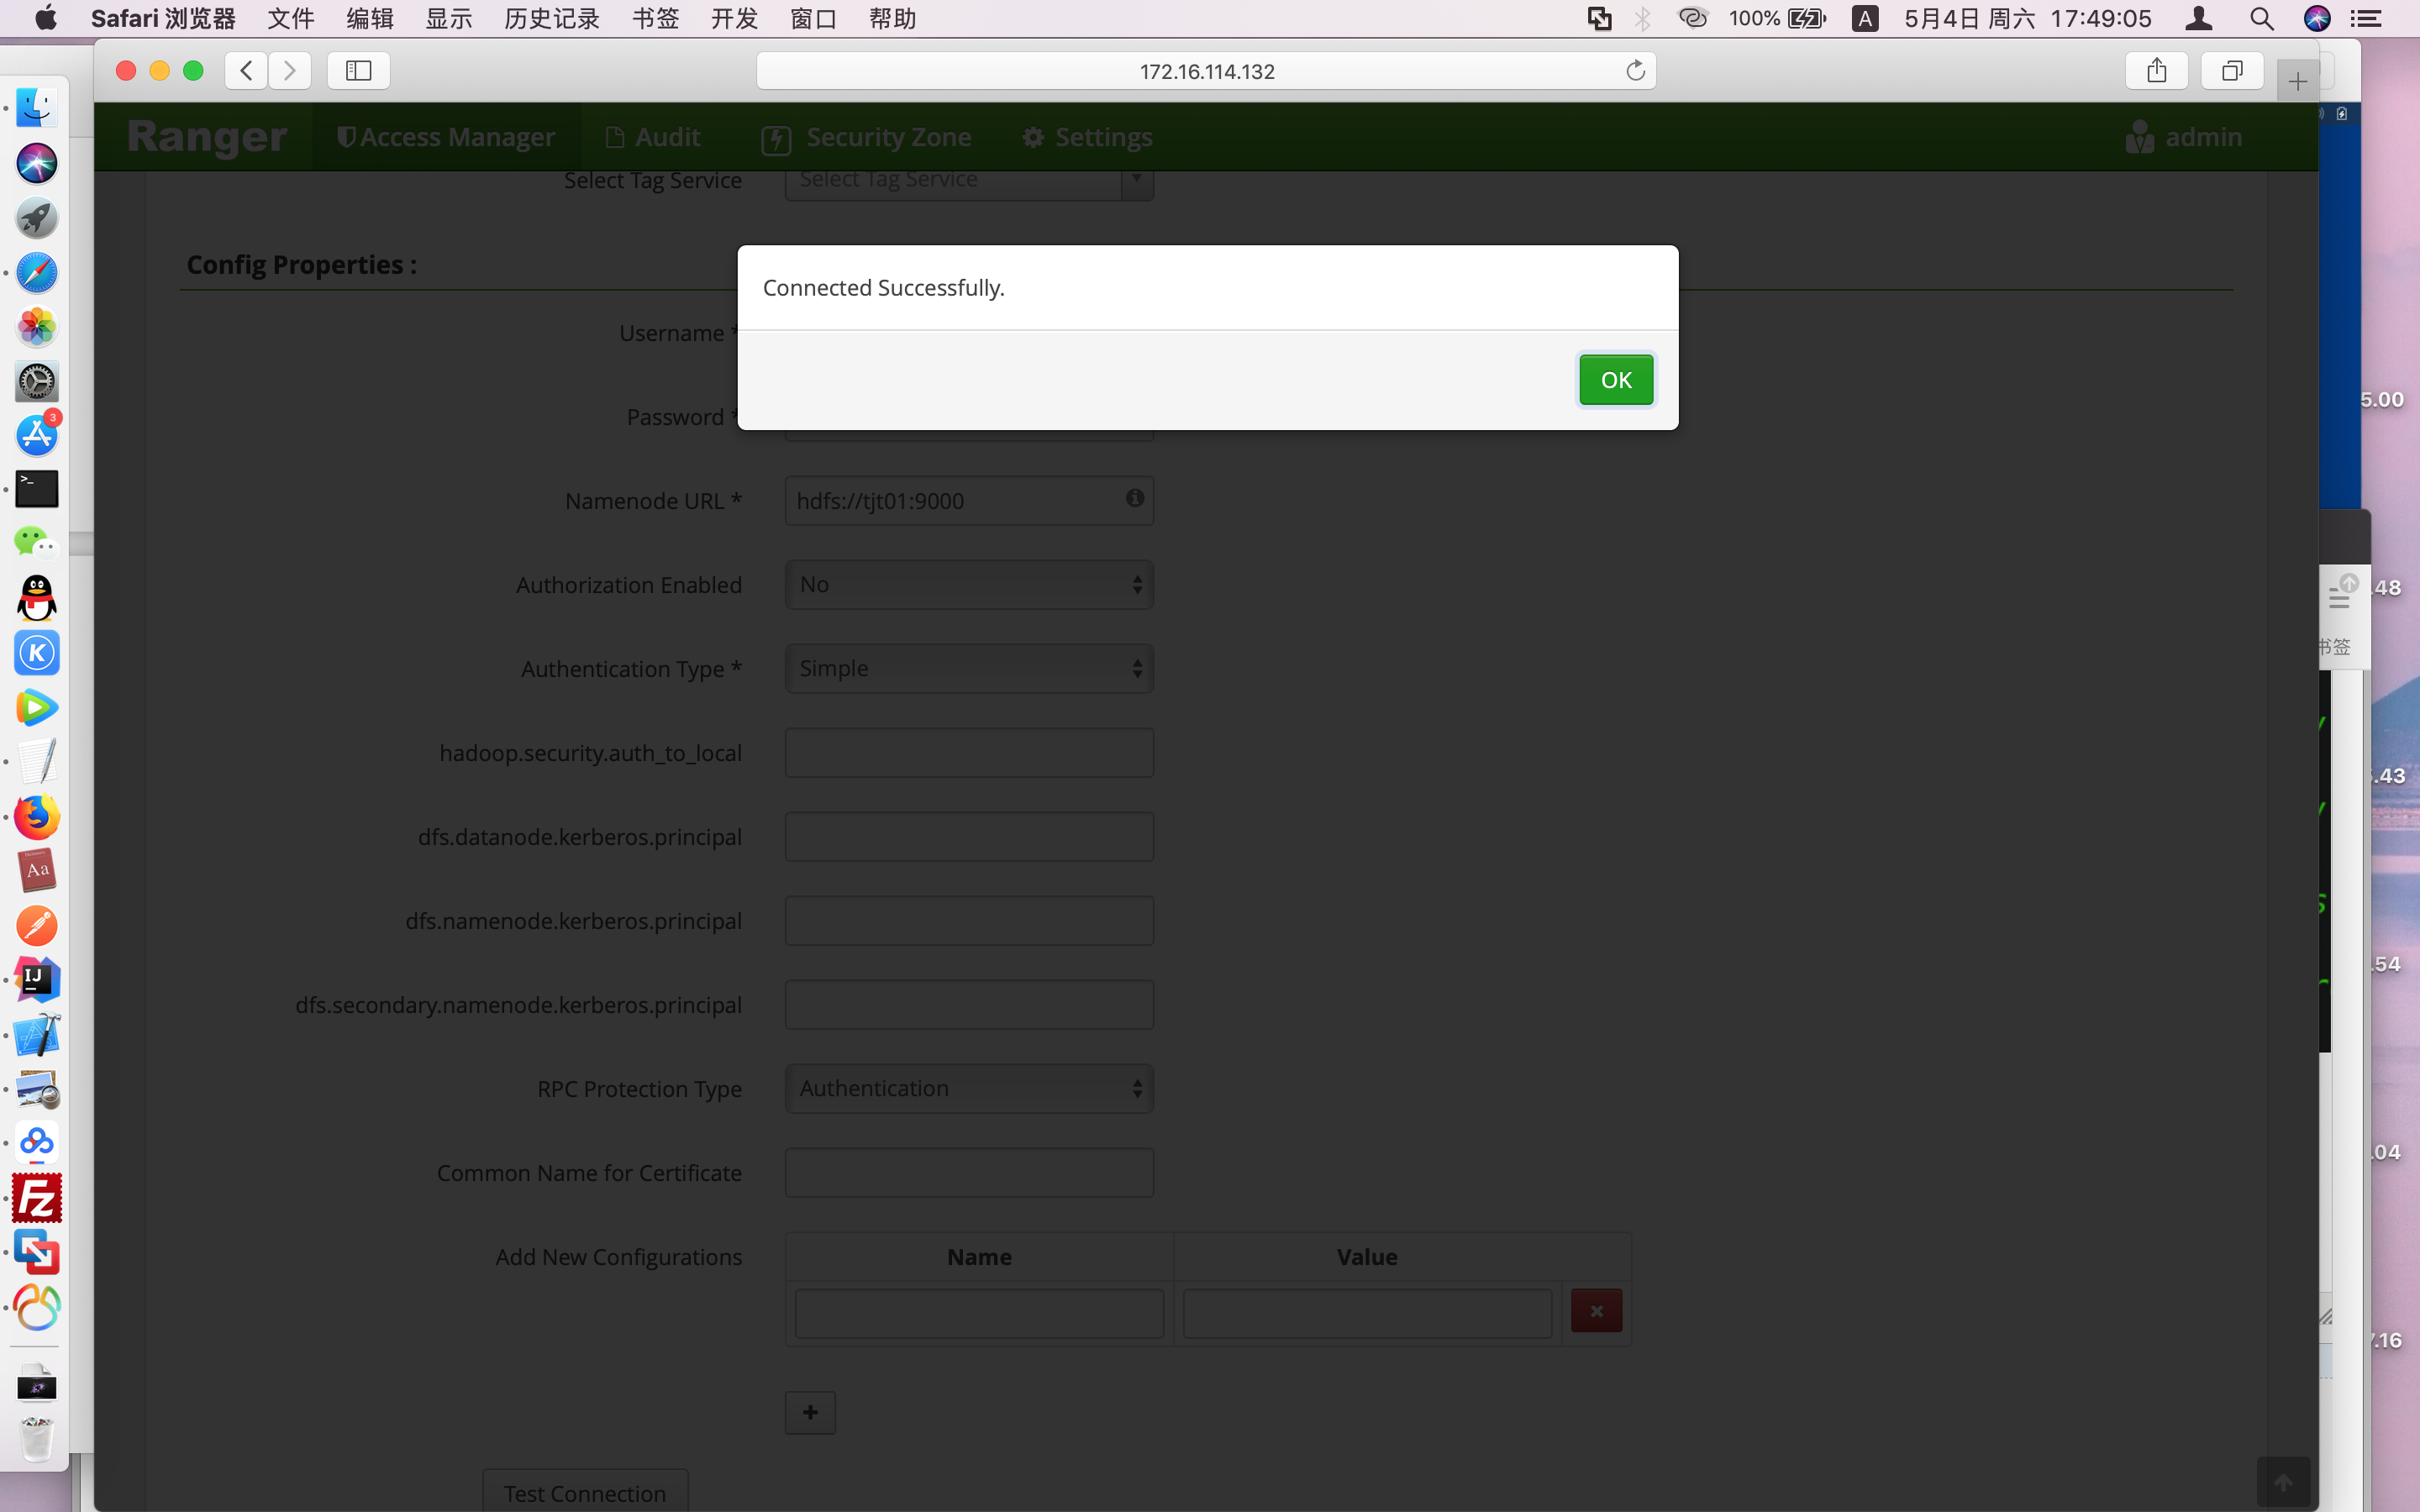Open FileZilla from the Dock

[x=37, y=1198]
